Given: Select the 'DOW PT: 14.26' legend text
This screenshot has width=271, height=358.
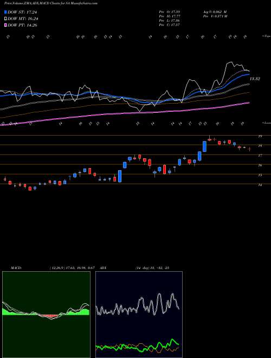Looking at the screenshot, I should click(x=22, y=25).
